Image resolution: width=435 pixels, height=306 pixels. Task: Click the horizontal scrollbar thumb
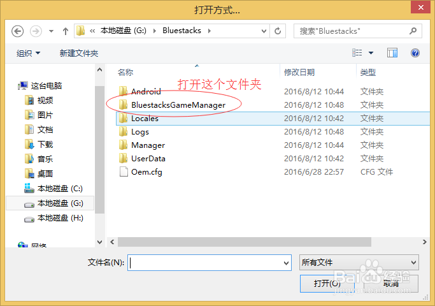(245, 242)
